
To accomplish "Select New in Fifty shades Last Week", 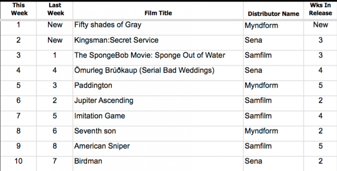I will pos(55,25).
